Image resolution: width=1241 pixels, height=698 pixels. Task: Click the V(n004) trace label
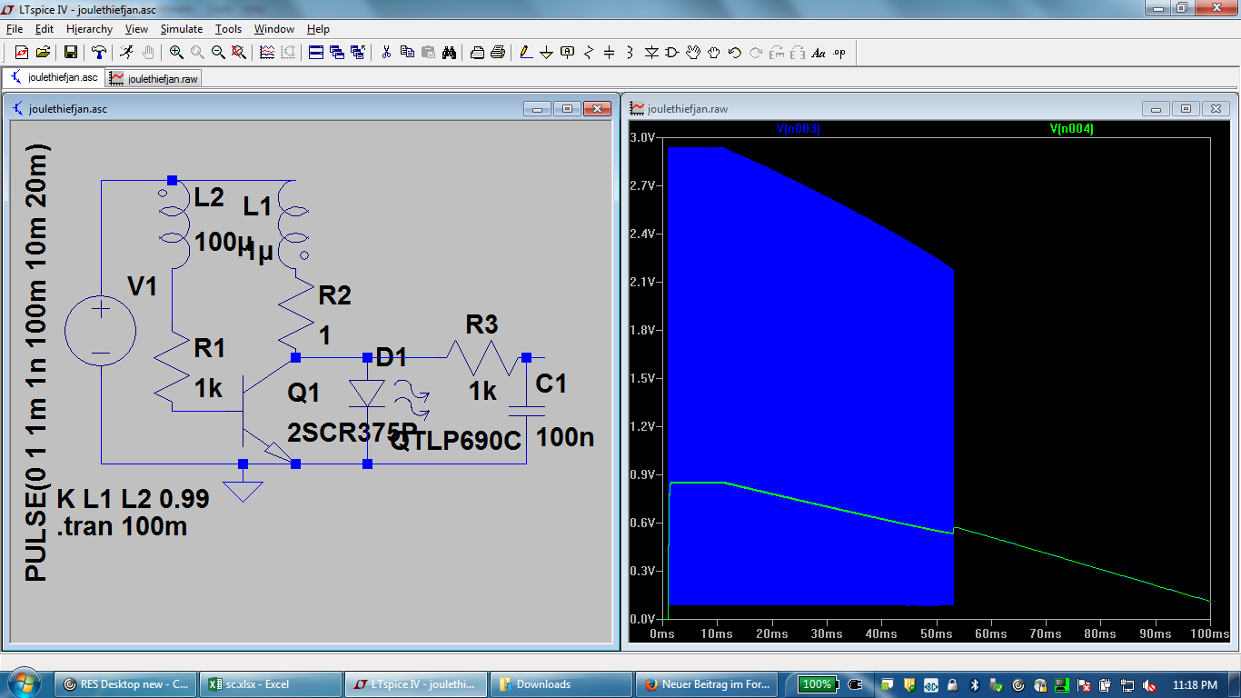tap(1072, 129)
